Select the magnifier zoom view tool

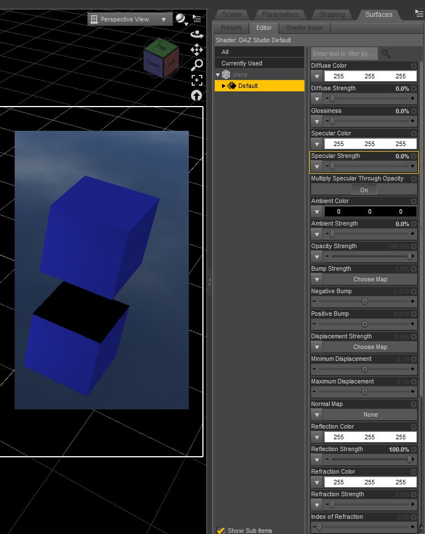tap(197, 65)
